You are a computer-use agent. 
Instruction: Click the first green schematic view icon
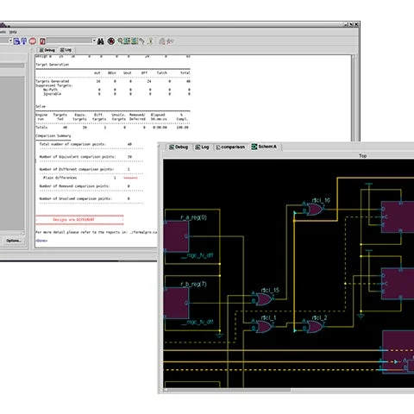tap(127, 41)
